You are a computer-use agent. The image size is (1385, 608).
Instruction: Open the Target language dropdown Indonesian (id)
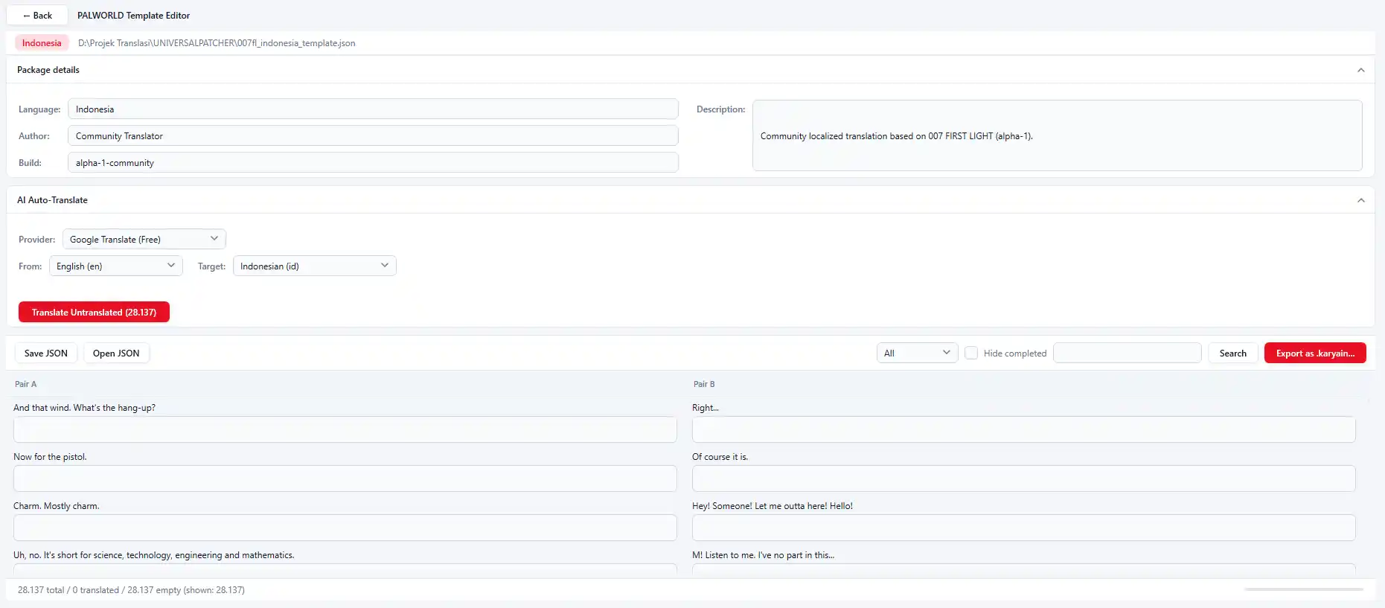pyautogui.click(x=315, y=266)
